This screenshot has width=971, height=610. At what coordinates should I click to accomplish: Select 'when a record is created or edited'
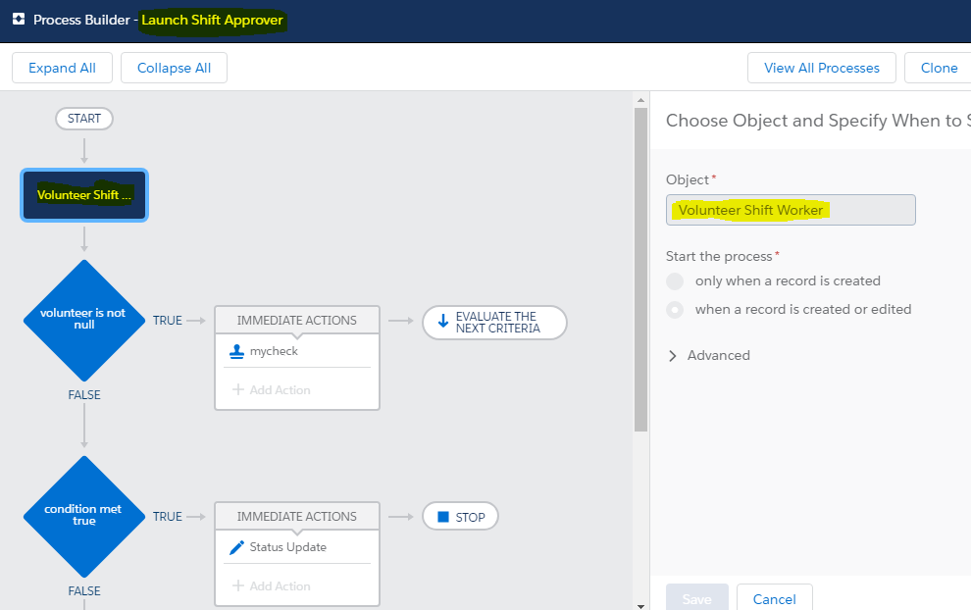pyautogui.click(x=675, y=310)
